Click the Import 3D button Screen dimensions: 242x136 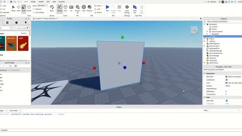click(78, 9)
